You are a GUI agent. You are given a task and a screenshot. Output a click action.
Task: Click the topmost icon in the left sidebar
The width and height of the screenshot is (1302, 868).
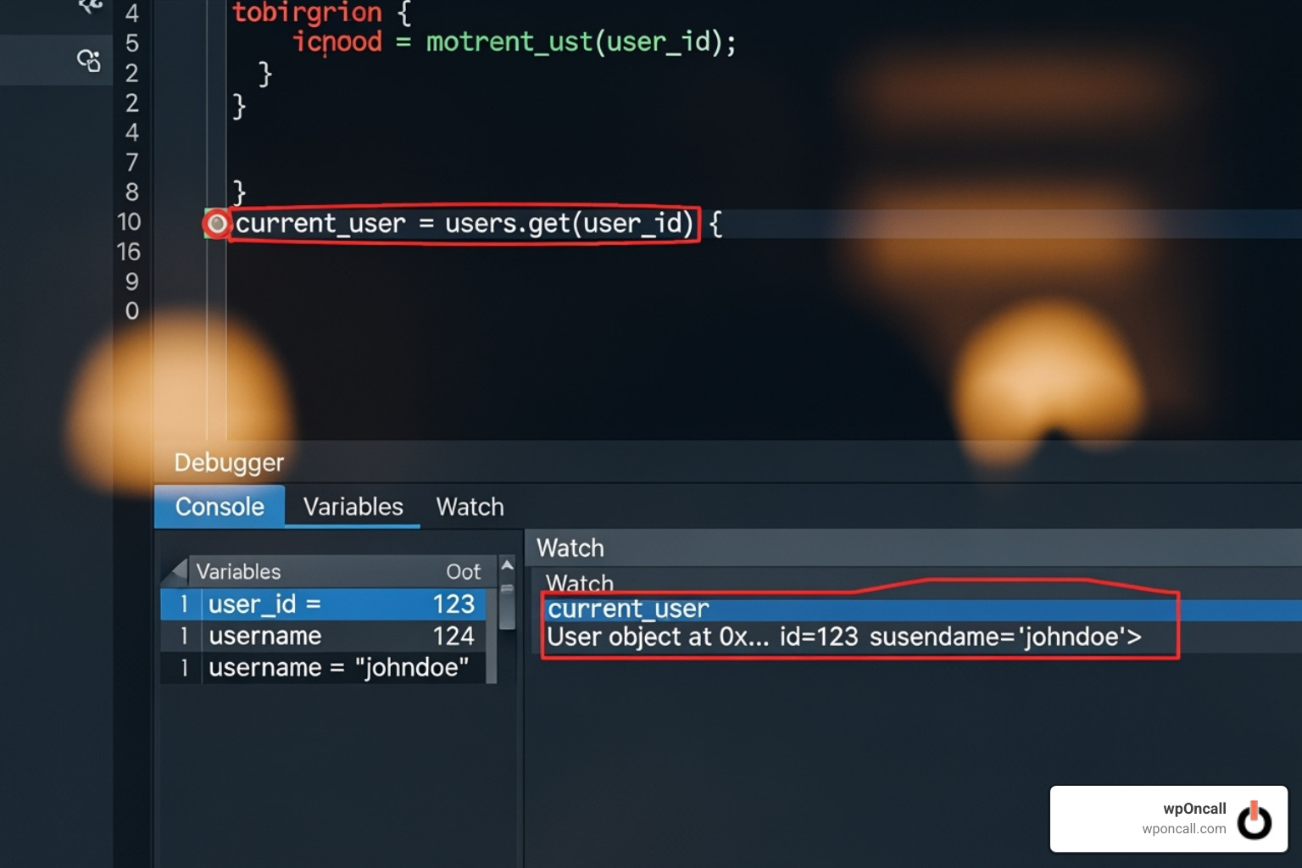(88, 7)
